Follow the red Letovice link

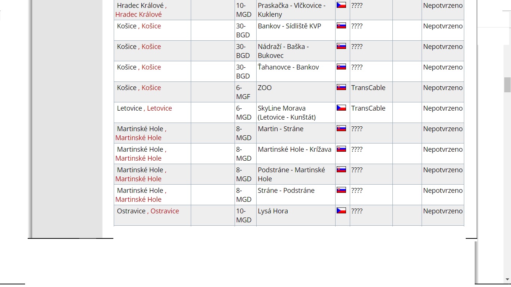[159, 108]
